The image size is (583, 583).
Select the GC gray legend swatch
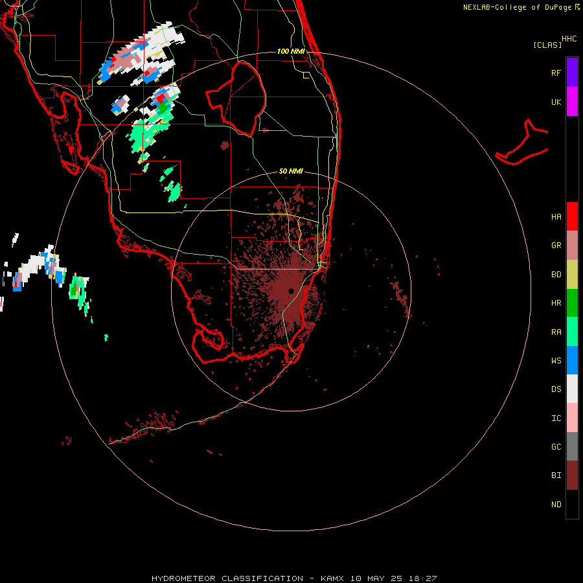(572, 446)
